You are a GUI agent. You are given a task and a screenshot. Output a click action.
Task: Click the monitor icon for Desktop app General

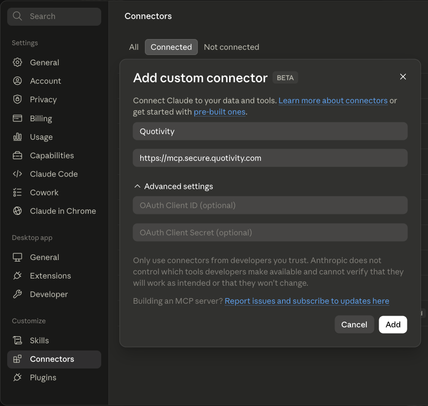tap(17, 257)
